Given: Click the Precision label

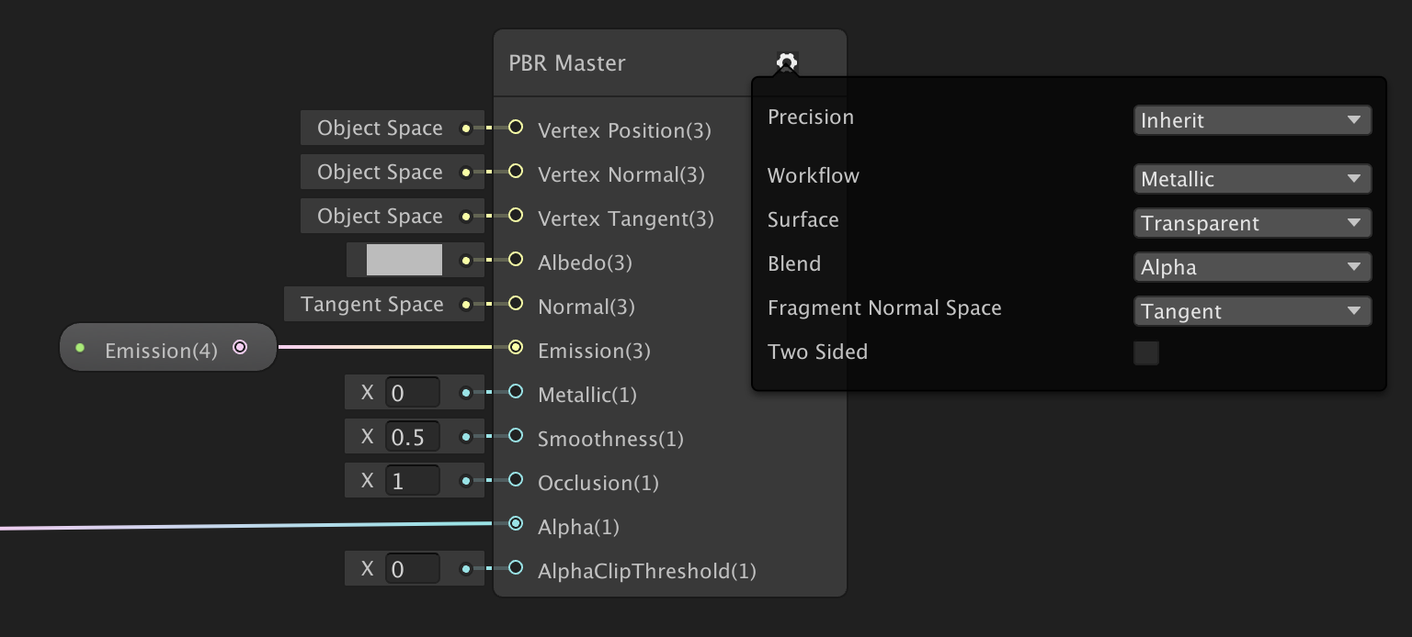Looking at the screenshot, I should pos(811,117).
